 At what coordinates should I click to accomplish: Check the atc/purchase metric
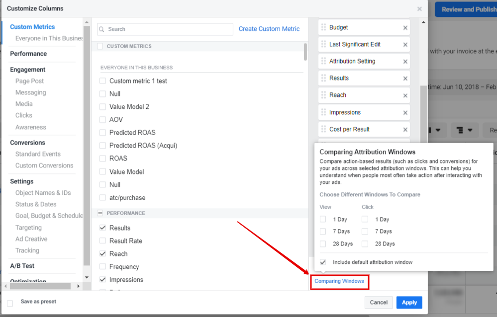click(102, 198)
